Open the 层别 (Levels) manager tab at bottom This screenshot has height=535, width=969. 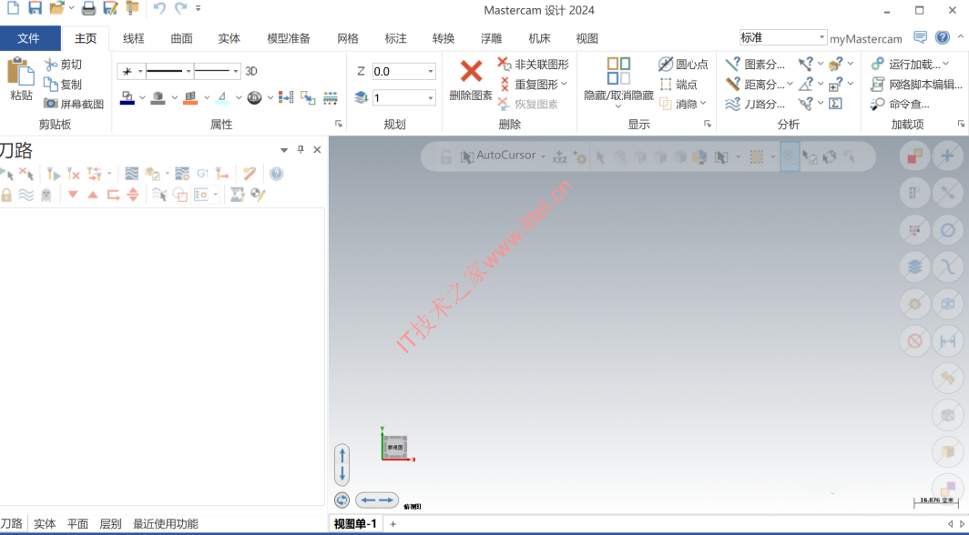click(x=110, y=524)
